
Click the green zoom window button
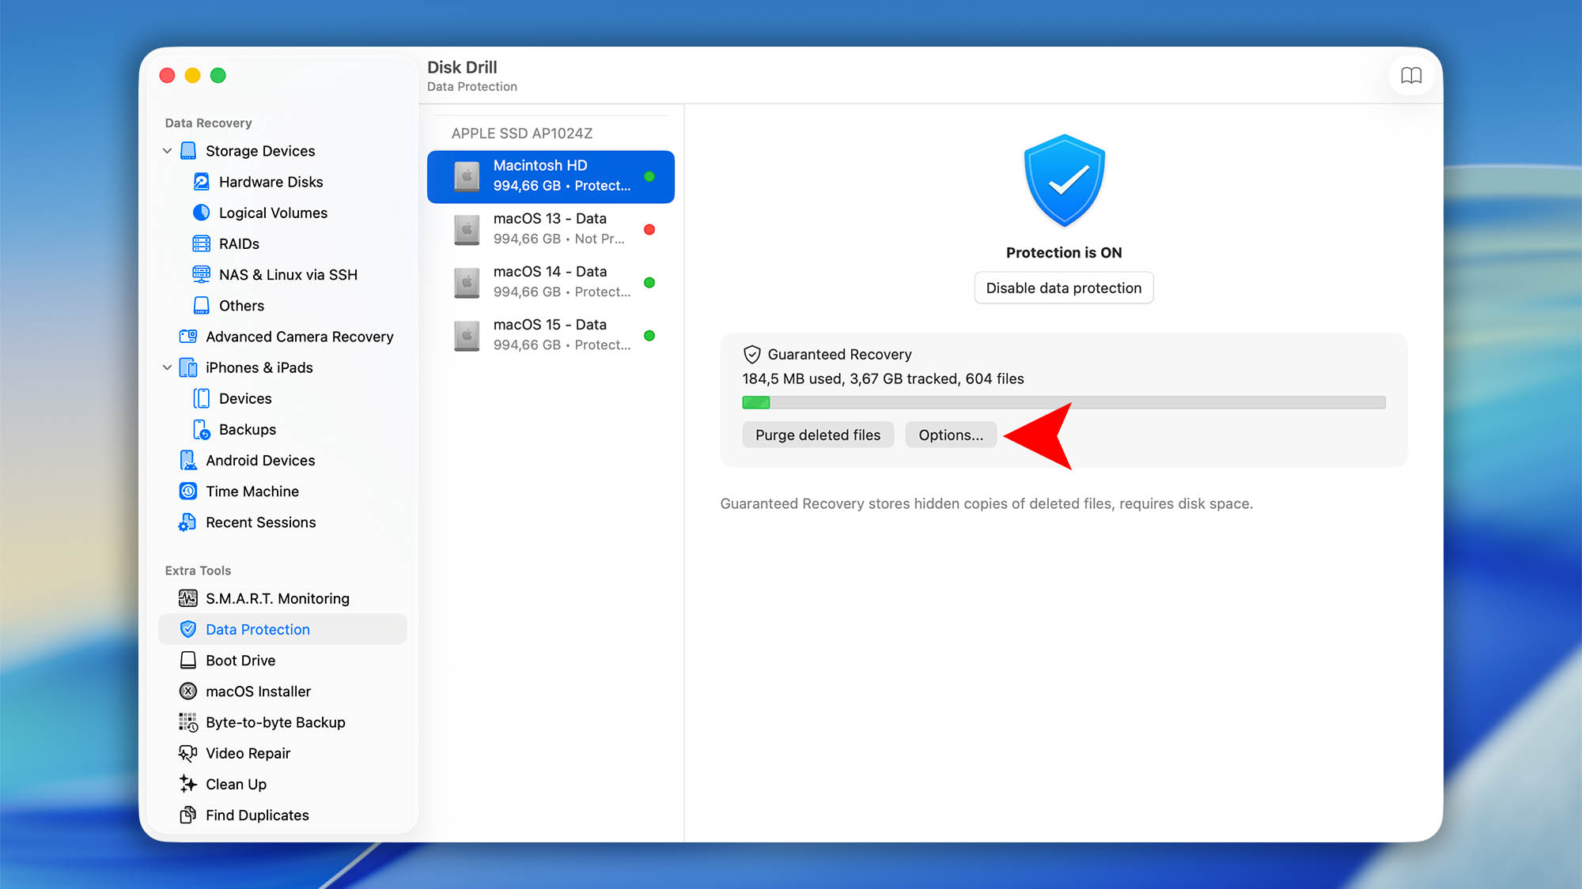tap(218, 75)
